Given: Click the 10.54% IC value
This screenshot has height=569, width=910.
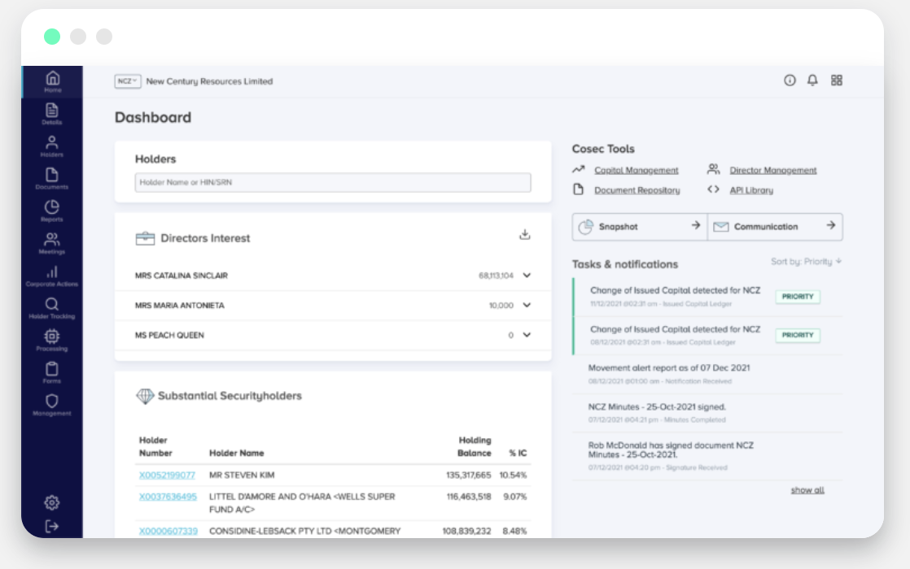Looking at the screenshot, I should pyautogui.click(x=513, y=476).
